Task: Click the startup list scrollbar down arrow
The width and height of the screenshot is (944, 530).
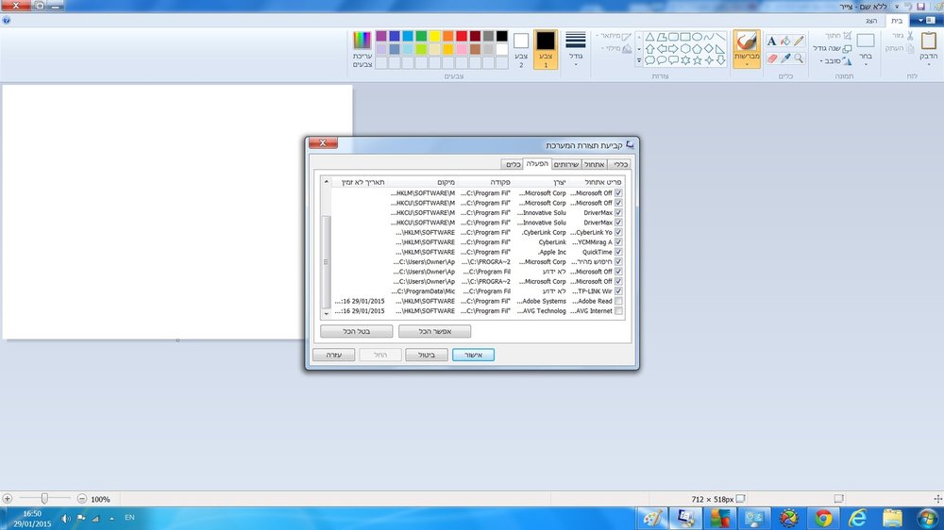Action: click(x=327, y=313)
